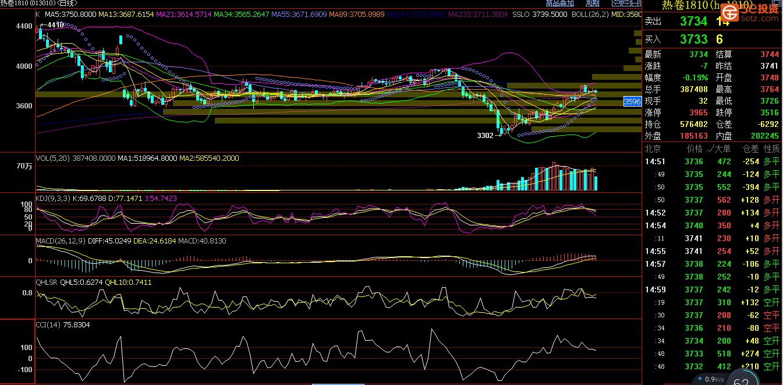Screen dimensions: 783x385
Task: Click the MACD(26,12,9) indicator label
Action: (x=60, y=241)
